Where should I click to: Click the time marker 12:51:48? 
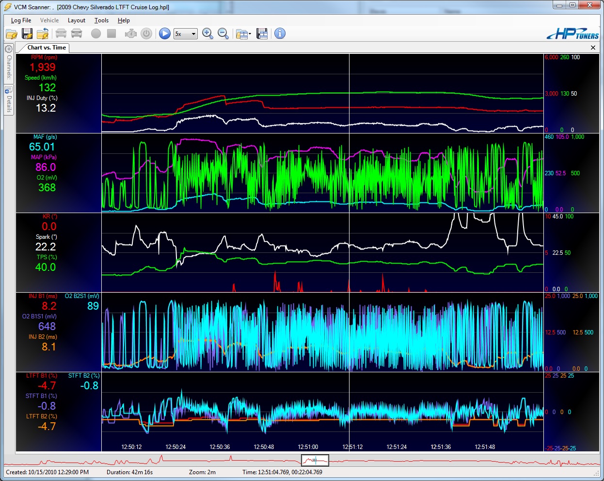(485, 447)
